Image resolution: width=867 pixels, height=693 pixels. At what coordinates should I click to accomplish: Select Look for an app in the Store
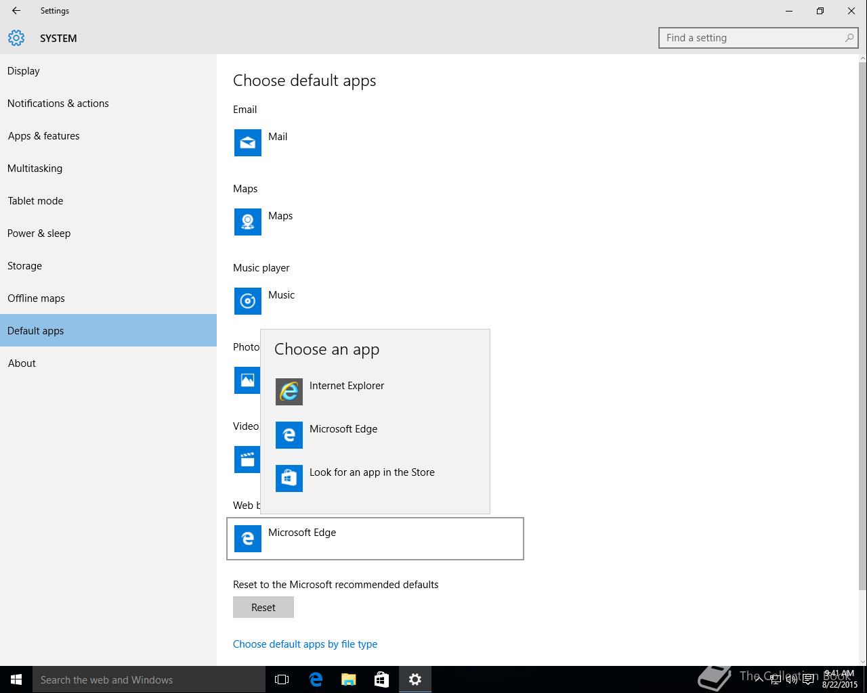point(375,478)
